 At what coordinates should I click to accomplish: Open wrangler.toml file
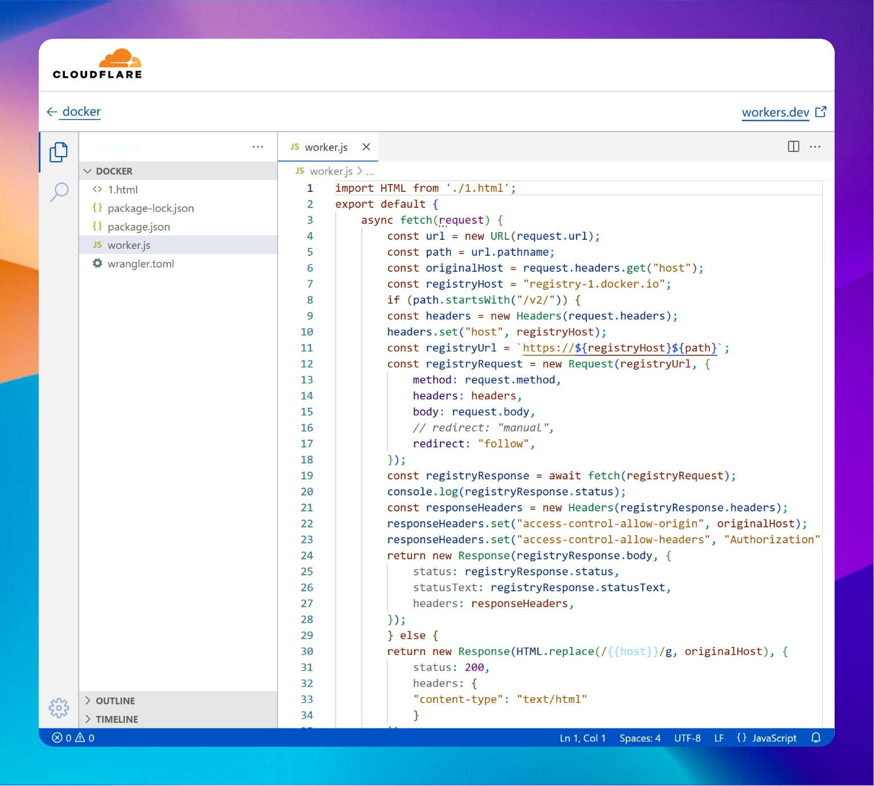pyautogui.click(x=178, y=264)
